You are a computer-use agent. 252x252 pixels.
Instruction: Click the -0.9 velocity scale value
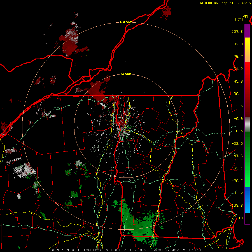pos(238,119)
